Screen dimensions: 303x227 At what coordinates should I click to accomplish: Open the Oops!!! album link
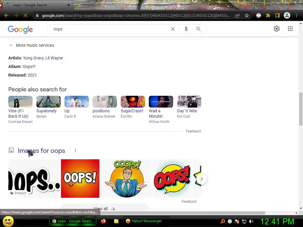click(29, 67)
